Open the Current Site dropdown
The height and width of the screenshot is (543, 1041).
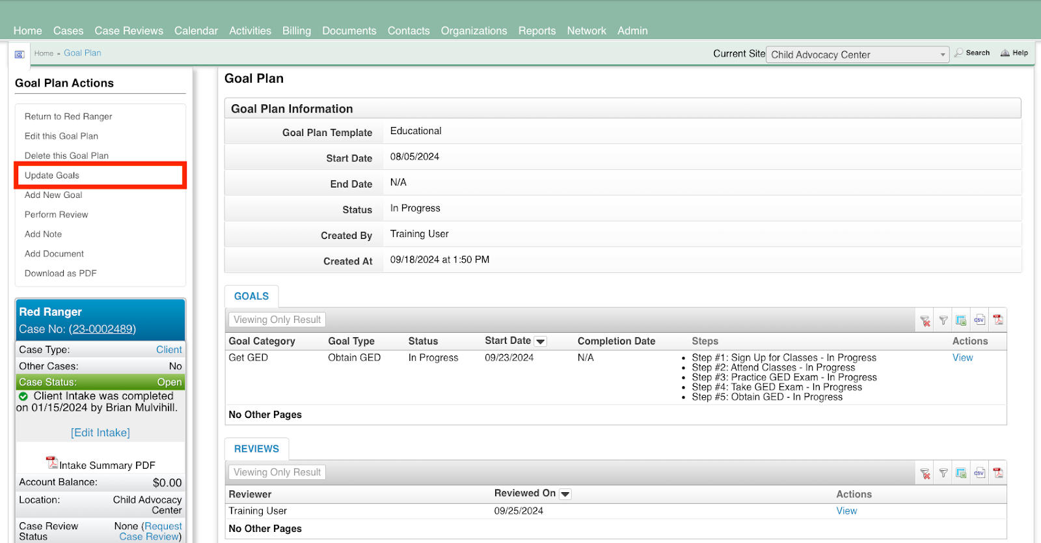[x=858, y=55]
